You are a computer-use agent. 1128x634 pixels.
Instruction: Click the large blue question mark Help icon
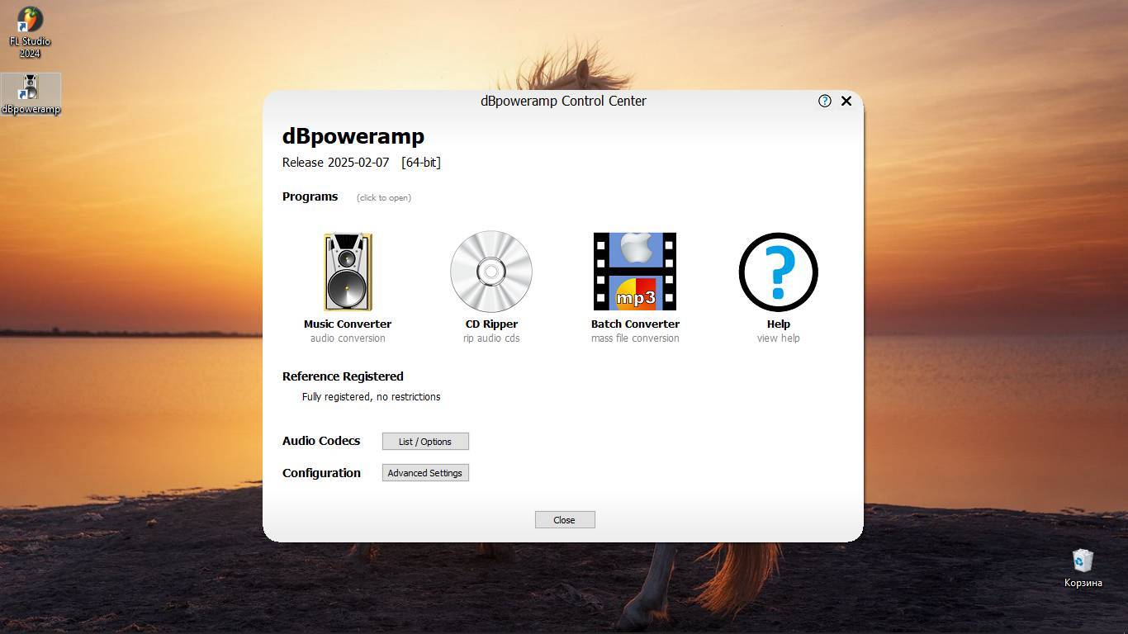(778, 272)
